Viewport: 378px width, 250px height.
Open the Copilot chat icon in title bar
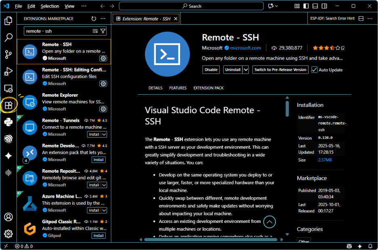click(271, 6)
